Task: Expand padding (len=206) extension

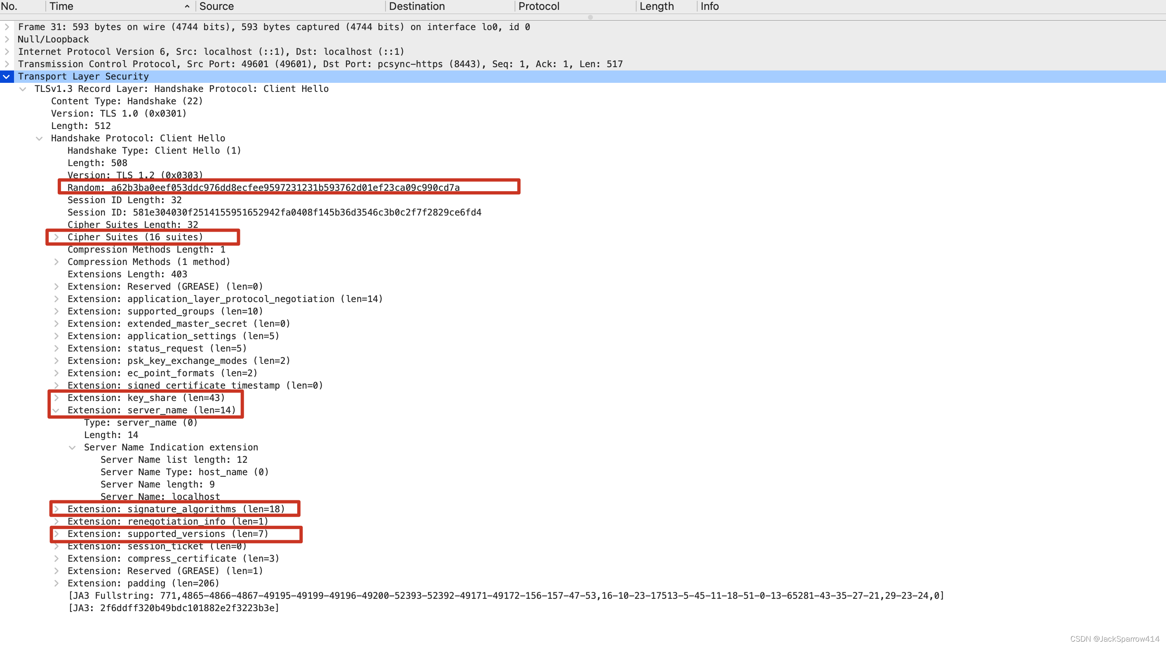Action: 56,584
